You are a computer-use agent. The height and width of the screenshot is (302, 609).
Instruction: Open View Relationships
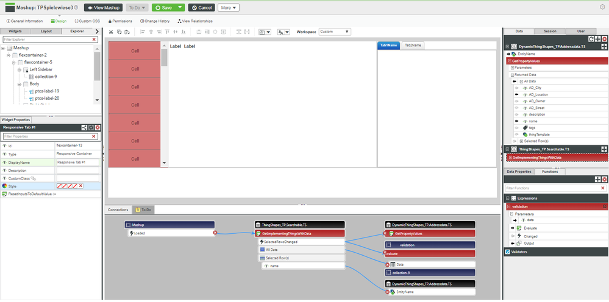pos(195,21)
